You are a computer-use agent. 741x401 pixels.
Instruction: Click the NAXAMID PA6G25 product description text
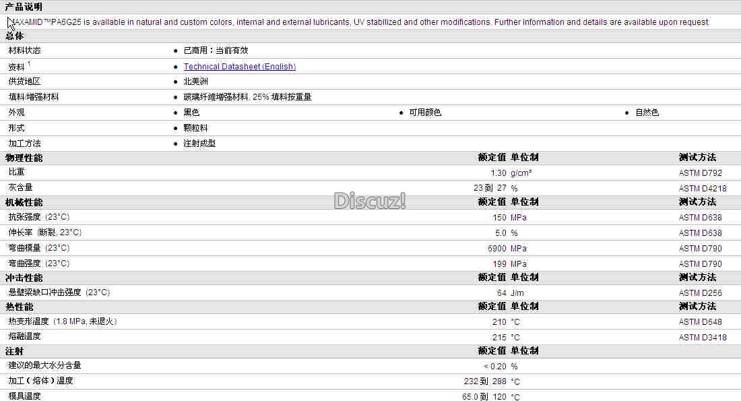[x=358, y=22]
